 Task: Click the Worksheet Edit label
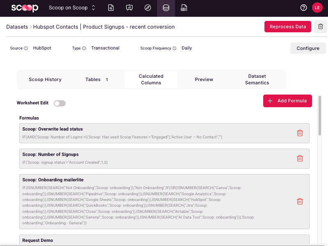[32, 103]
